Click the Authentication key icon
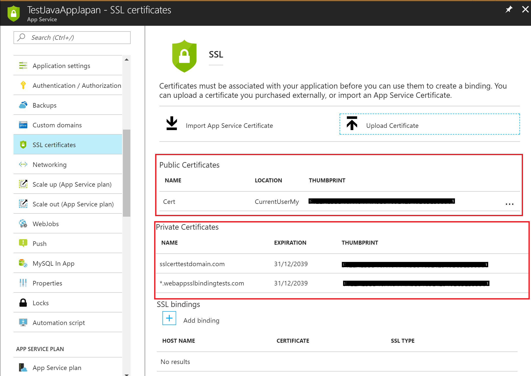Viewport: 531px width, 376px height. pyautogui.click(x=23, y=85)
